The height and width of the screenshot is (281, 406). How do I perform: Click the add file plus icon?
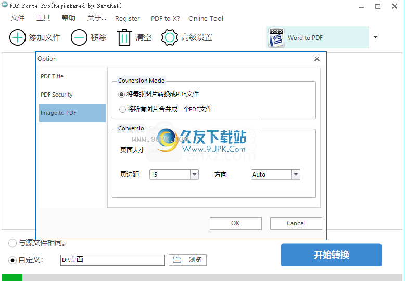click(x=17, y=37)
